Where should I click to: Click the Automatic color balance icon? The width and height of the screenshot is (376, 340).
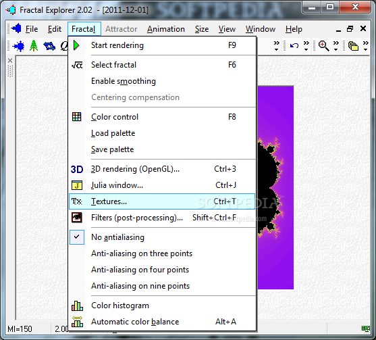click(x=77, y=322)
